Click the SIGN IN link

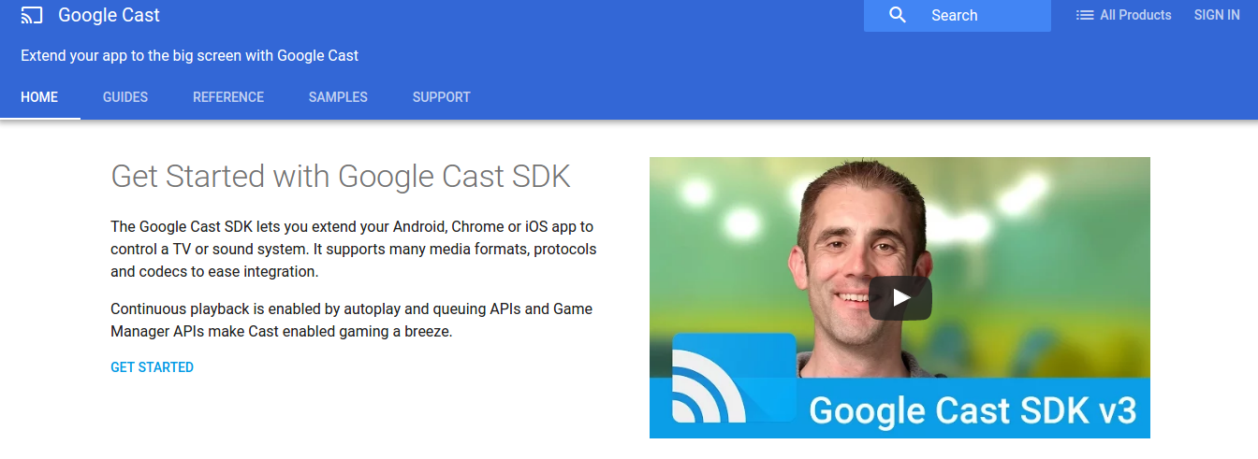[x=1217, y=15]
